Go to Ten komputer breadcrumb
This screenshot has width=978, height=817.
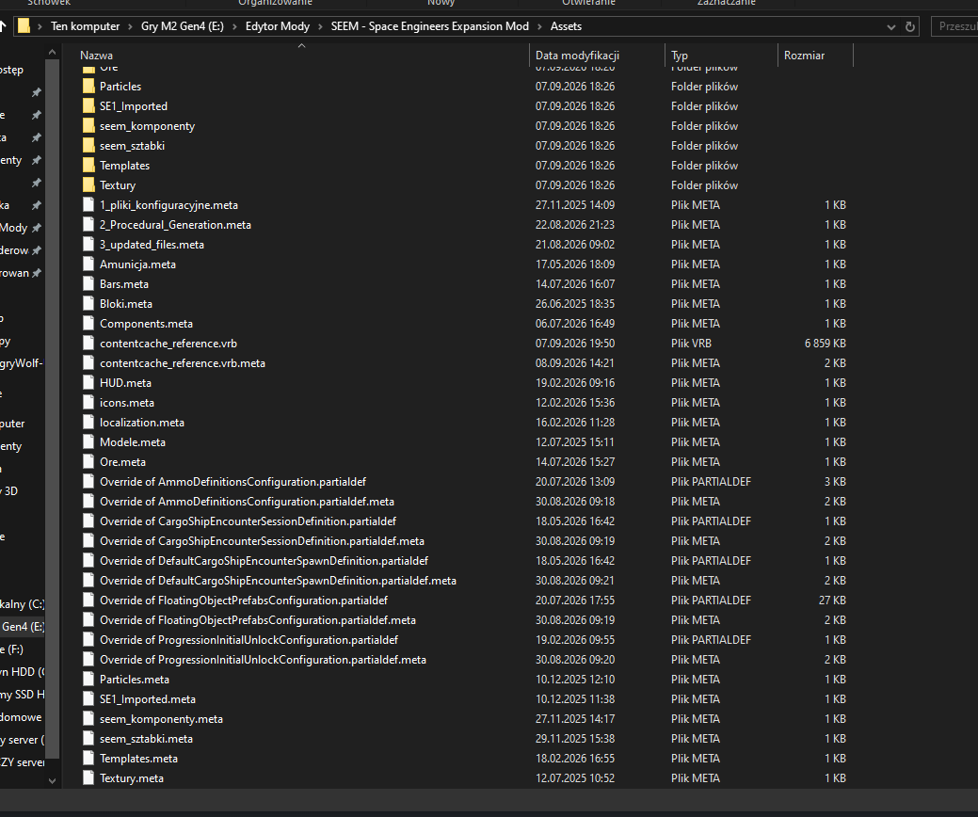tap(86, 26)
